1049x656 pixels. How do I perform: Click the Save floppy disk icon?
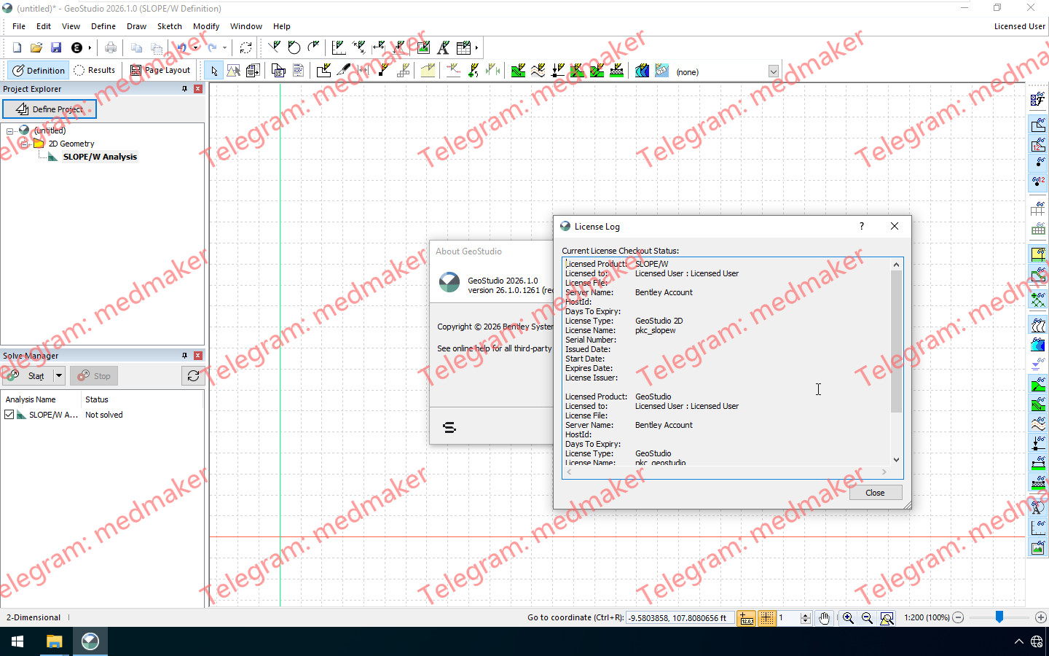(56, 48)
